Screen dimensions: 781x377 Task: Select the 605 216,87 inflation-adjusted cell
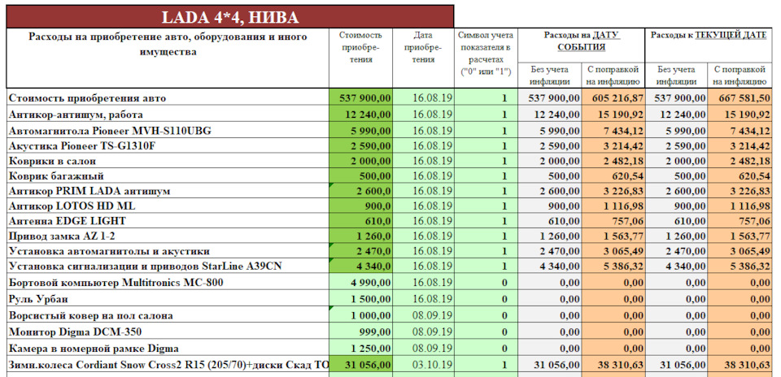pos(613,98)
